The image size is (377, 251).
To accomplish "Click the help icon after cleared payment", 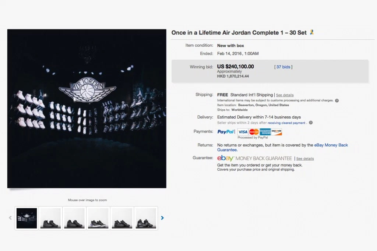I will pyautogui.click(x=311, y=123).
